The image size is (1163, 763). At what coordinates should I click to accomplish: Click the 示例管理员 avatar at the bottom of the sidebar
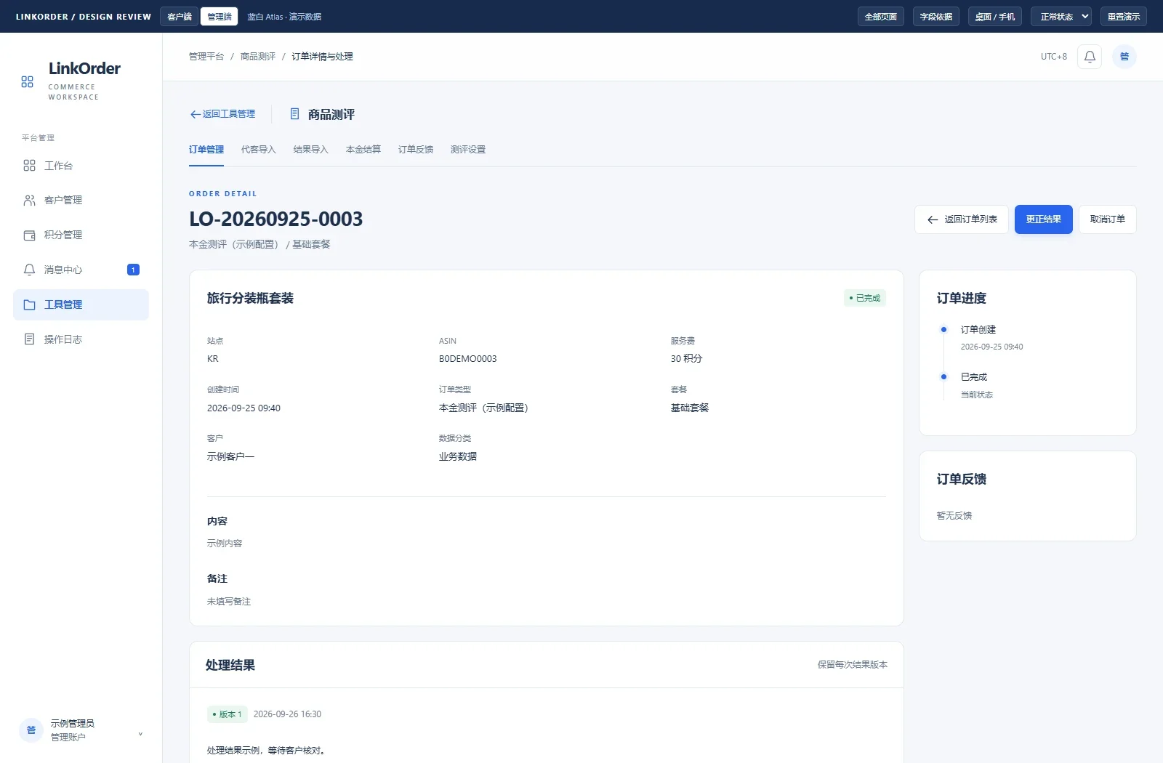(31, 730)
